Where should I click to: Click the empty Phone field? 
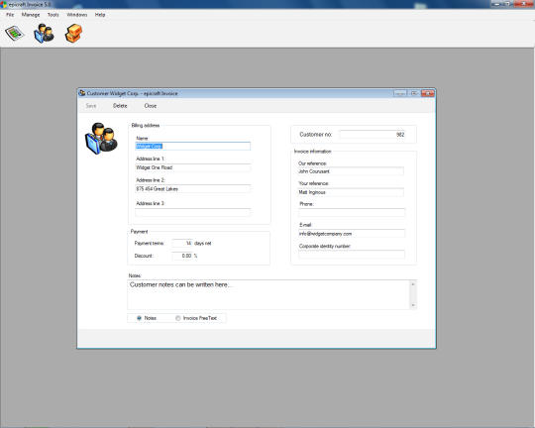pos(352,212)
